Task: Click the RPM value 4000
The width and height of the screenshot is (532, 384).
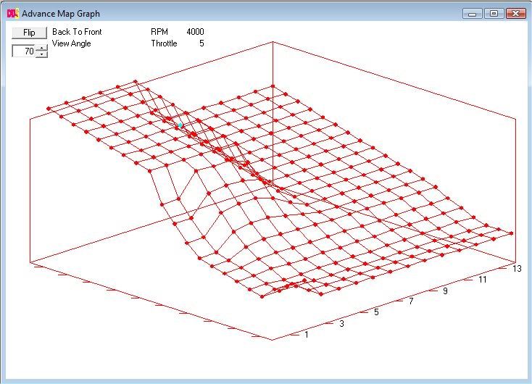Action: [x=196, y=32]
